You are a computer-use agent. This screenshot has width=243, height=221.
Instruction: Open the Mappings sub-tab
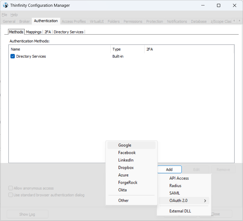tap(34, 32)
